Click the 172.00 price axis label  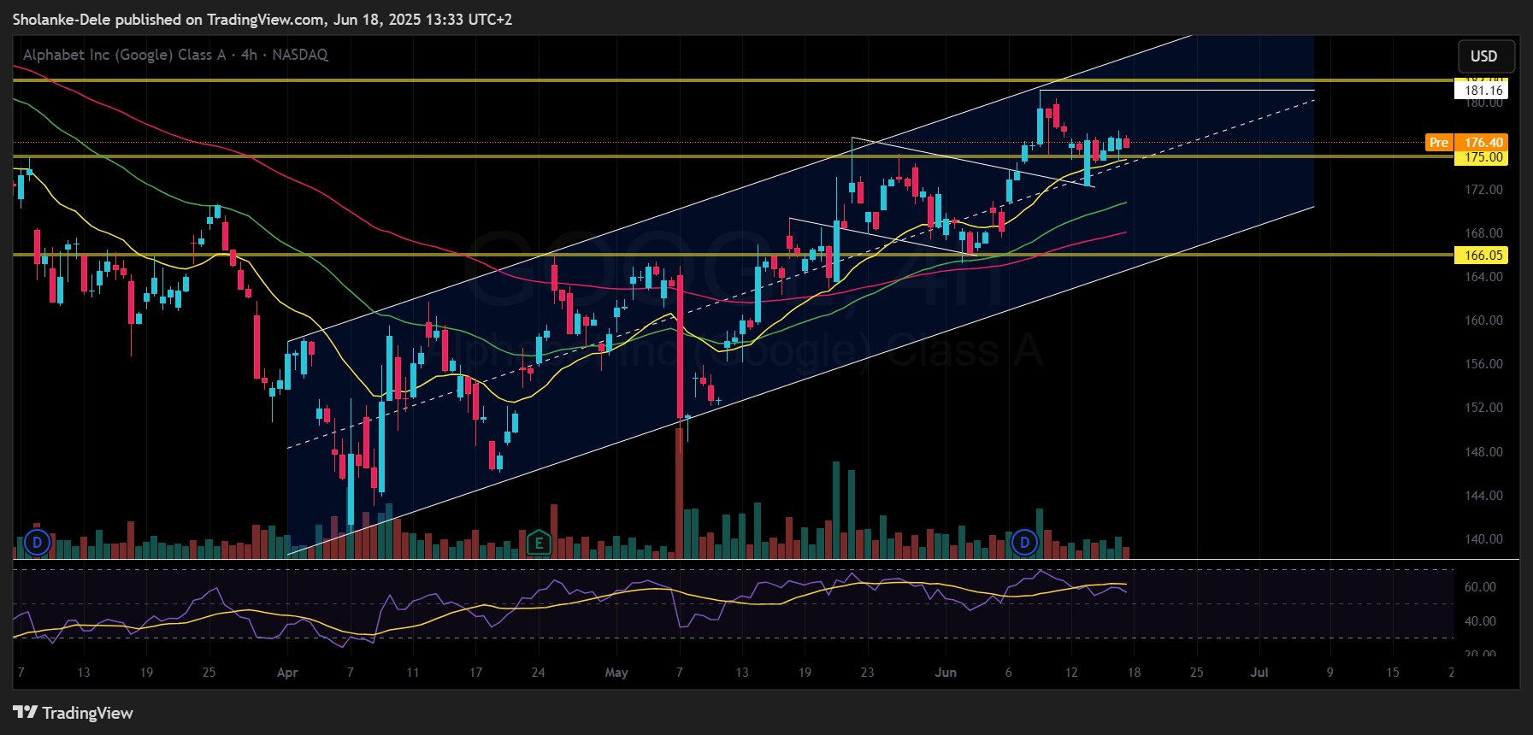coord(1483,190)
